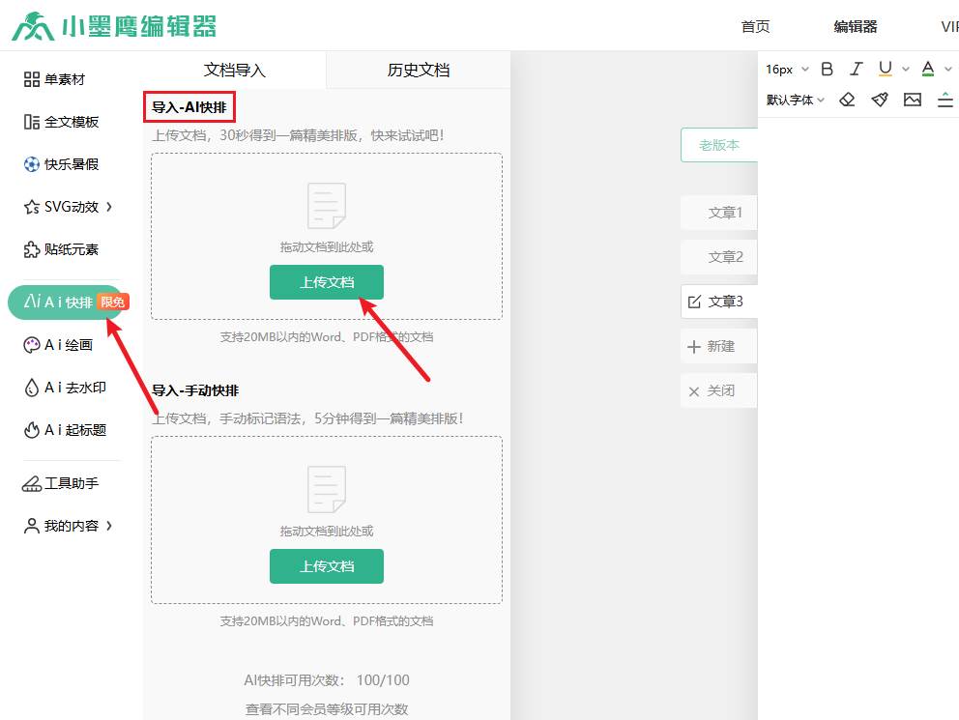The image size is (959, 720).
Task: Toggle italic text formatting
Action: point(856,69)
